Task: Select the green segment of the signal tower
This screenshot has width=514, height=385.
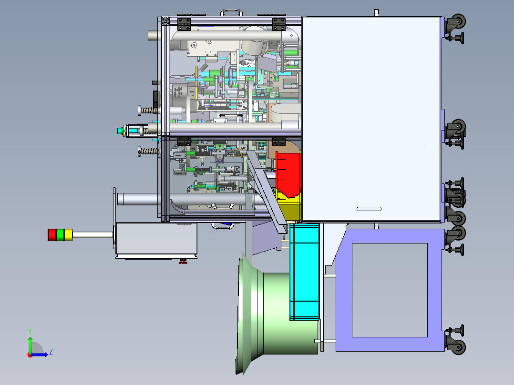Action: (60, 235)
